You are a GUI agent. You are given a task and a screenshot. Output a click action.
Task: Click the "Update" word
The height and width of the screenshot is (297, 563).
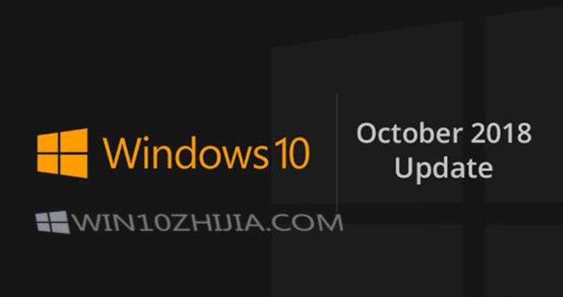(x=444, y=168)
